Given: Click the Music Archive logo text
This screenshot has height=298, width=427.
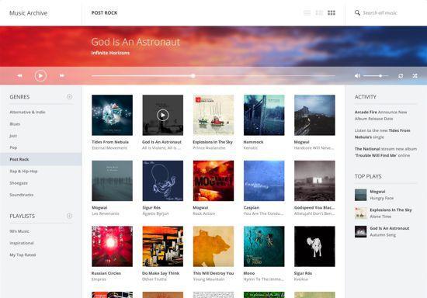Looking at the screenshot, I should click(28, 12).
